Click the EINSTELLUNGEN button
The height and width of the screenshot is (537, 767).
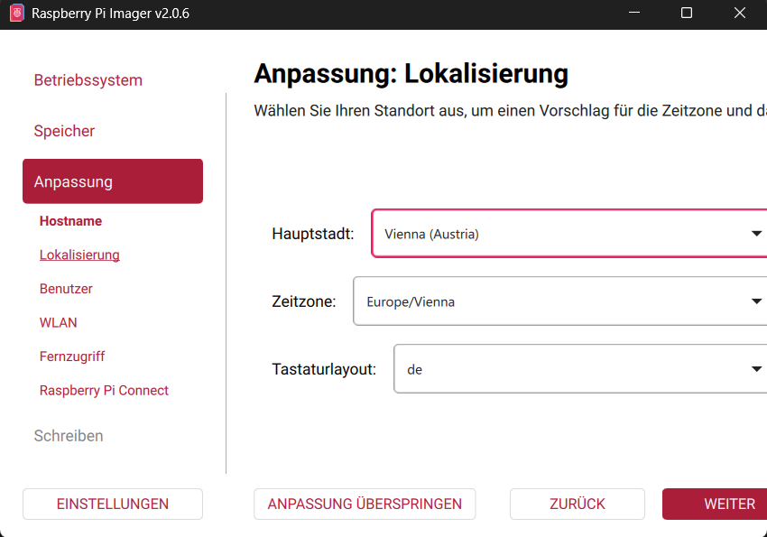tap(112, 504)
